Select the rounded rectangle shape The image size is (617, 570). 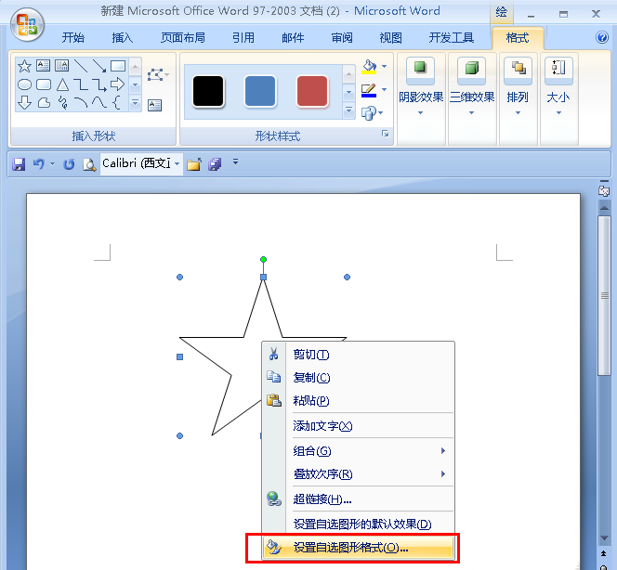click(44, 84)
